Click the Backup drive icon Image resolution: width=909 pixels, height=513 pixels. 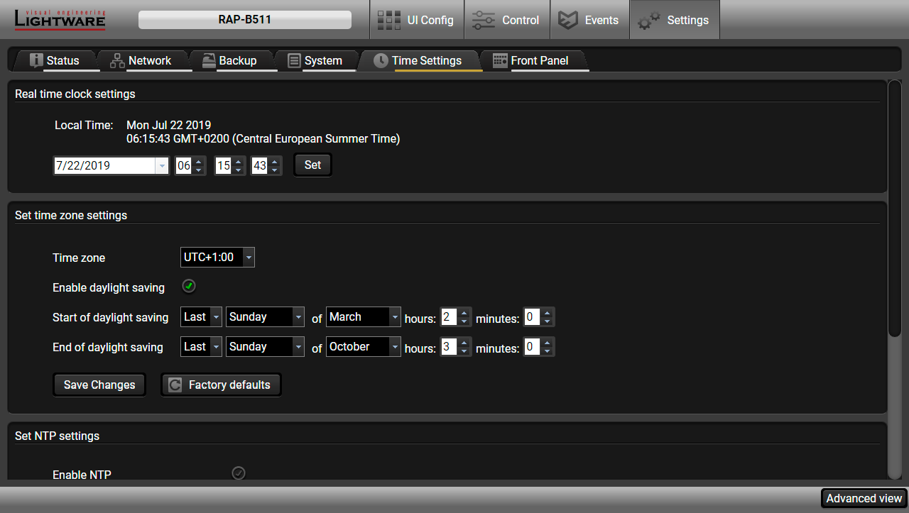pos(209,60)
